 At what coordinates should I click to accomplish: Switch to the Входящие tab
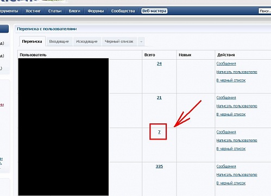(59, 41)
